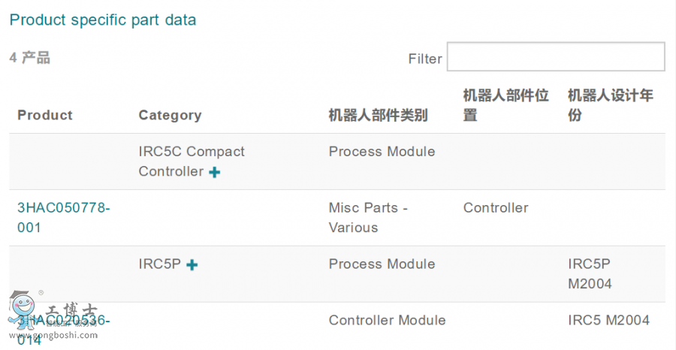The image size is (676, 350).
Task: Click the 机器人设计年份 column header
Action: coord(610,105)
